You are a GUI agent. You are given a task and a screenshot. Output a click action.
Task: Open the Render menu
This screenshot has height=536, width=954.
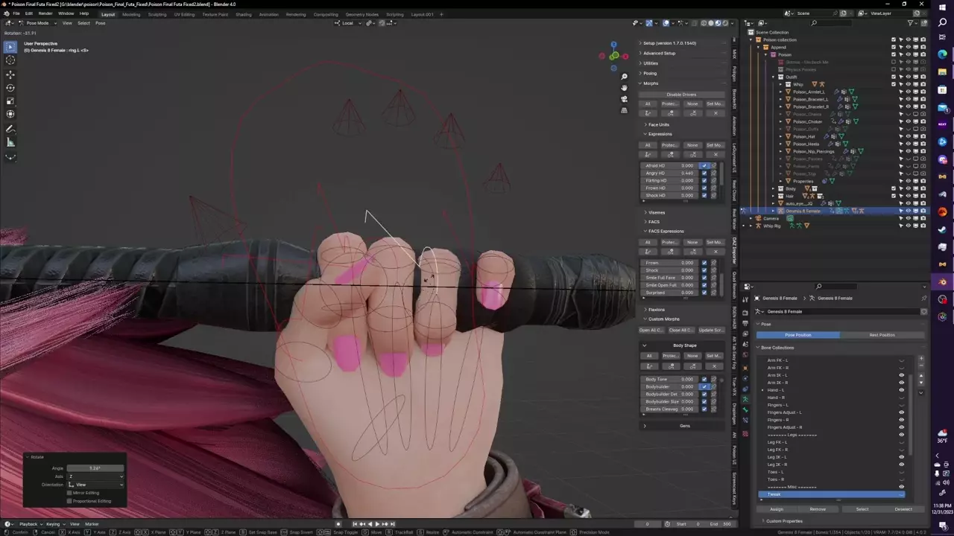click(45, 13)
